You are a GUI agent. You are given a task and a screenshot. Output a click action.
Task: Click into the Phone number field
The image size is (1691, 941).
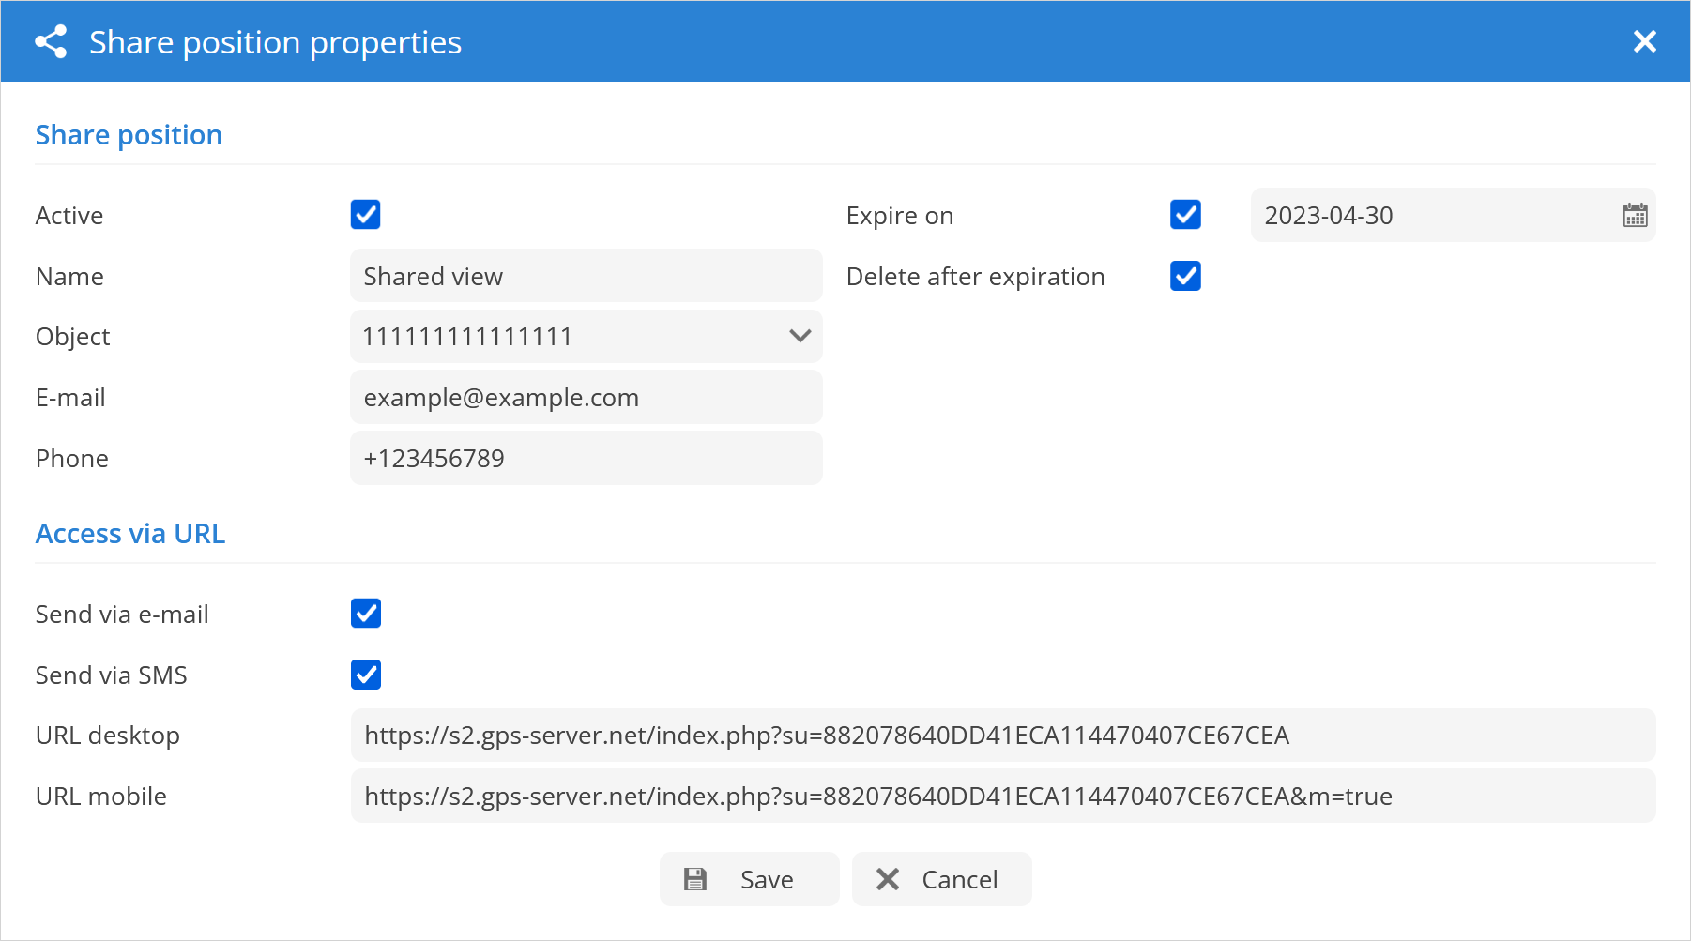coord(586,459)
